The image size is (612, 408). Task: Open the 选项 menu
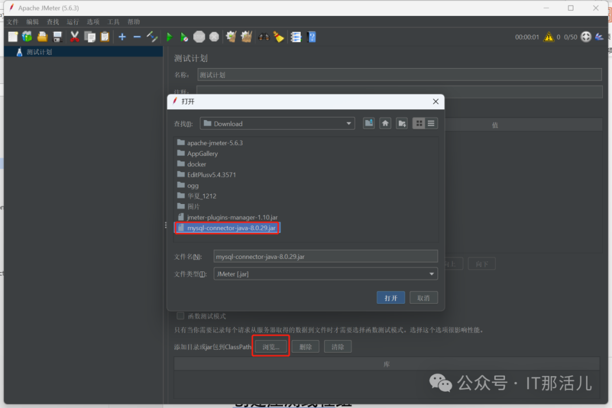(x=93, y=22)
